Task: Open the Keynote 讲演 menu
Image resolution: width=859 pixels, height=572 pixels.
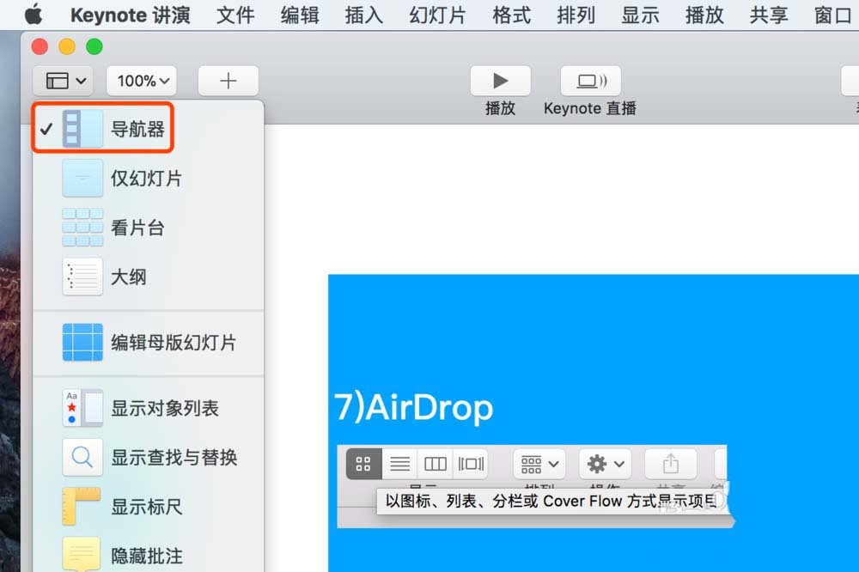Action: pos(131,15)
